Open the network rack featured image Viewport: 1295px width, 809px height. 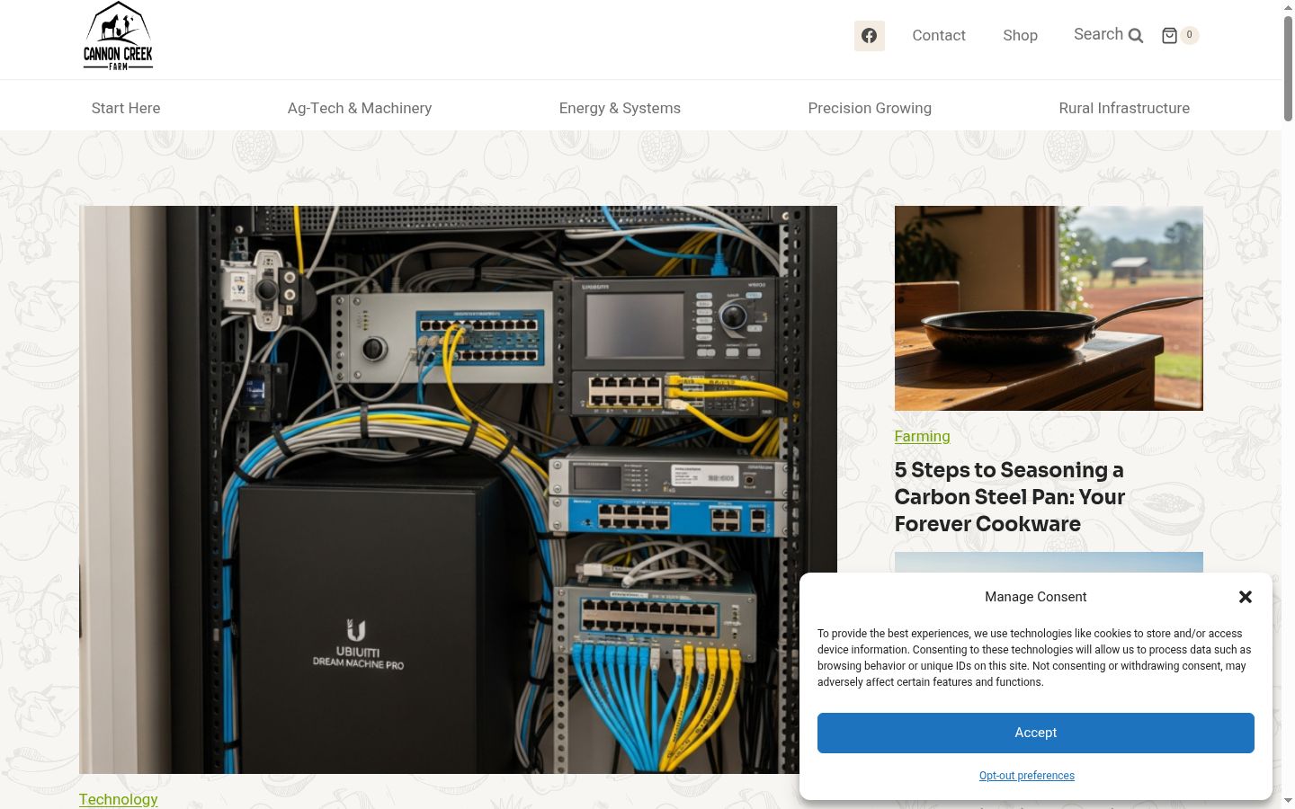tap(458, 490)
